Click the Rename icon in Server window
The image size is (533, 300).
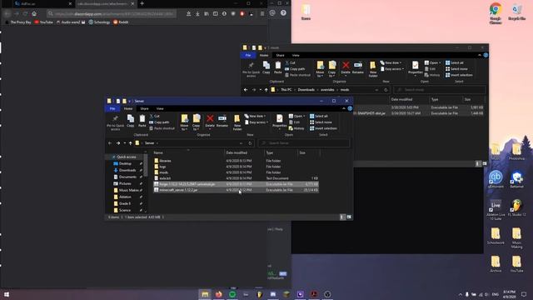pos(222,121)
